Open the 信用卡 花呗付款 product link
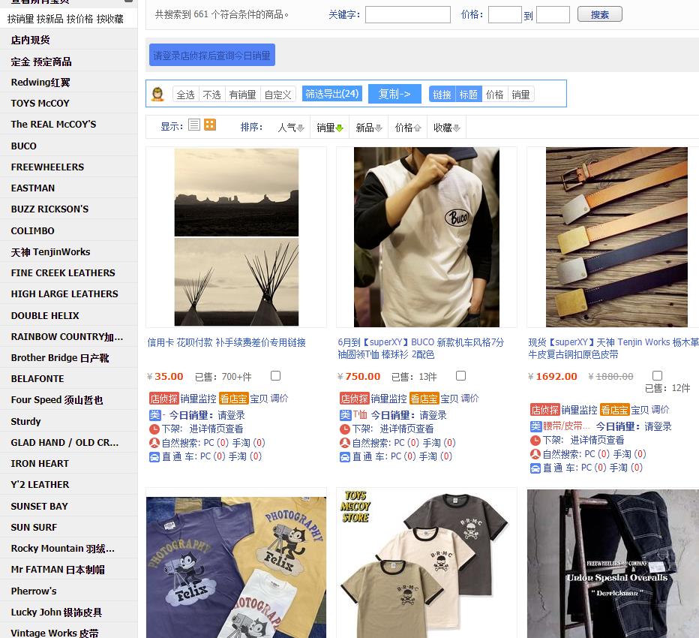Screen dimensions: 699x638 pos(226,343)
